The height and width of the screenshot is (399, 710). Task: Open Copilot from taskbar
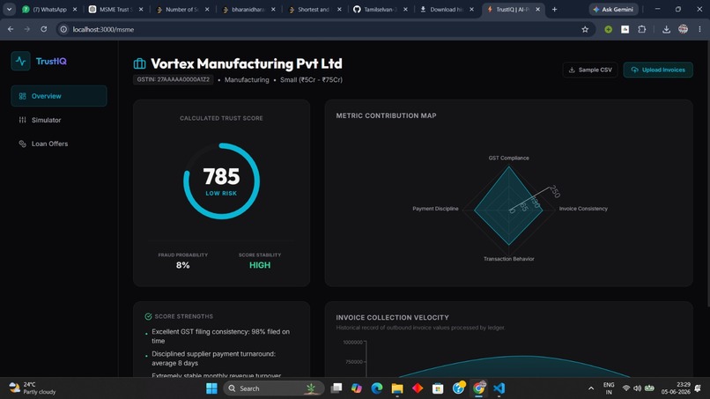click(x=357, y=388)
